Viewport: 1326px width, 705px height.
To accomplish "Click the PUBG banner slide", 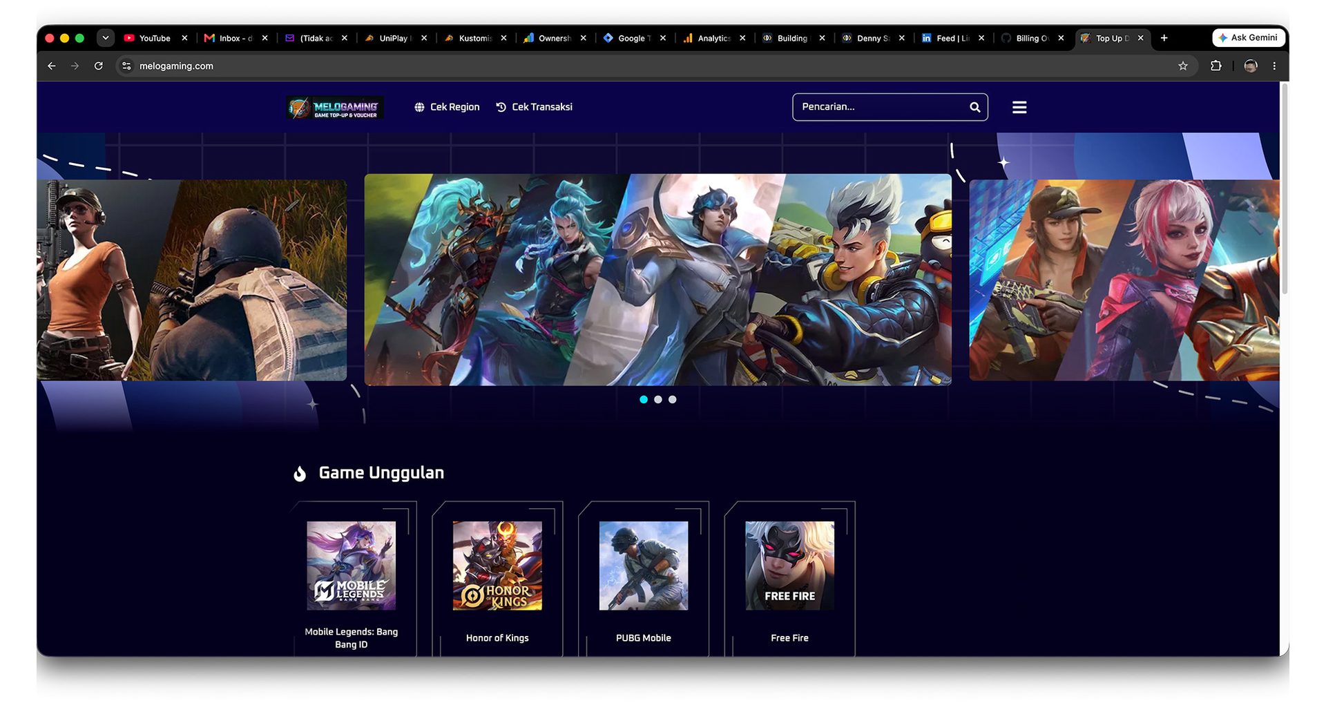I will [x=192, y=280].
